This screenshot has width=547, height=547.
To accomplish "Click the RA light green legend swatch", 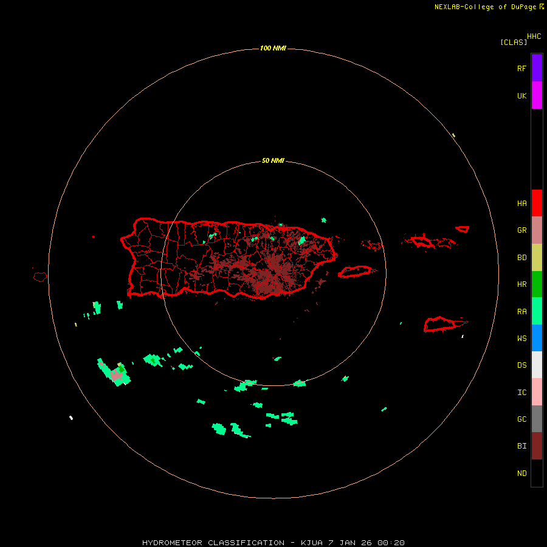I will (537, 311).
